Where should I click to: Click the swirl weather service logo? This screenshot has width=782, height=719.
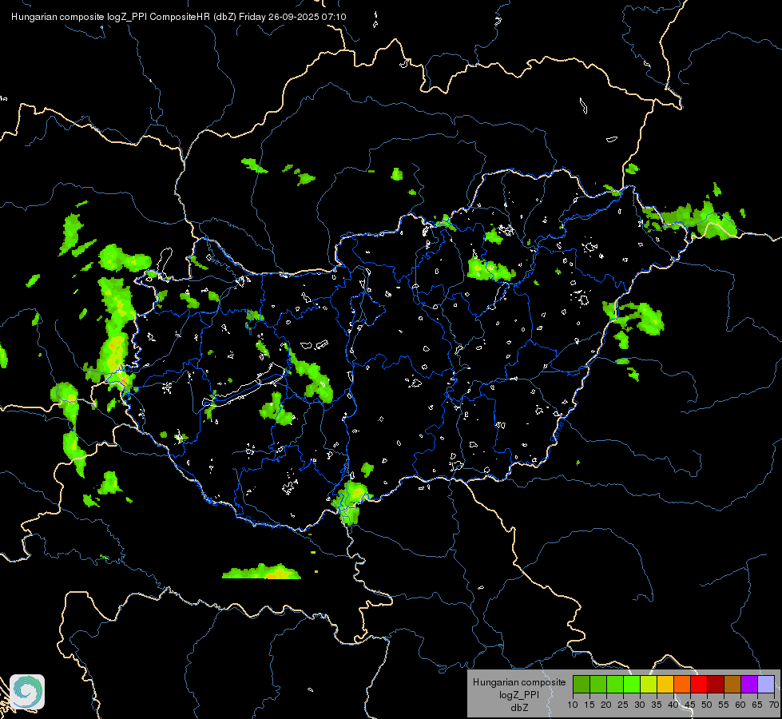[x=27, y=692]
